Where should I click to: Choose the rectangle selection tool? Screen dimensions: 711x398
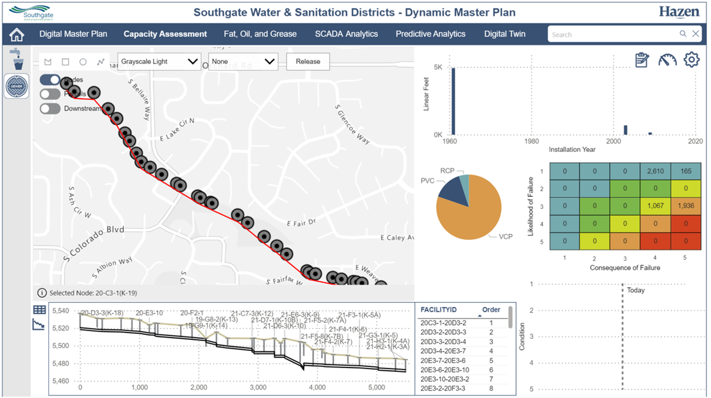pos(65,62)
